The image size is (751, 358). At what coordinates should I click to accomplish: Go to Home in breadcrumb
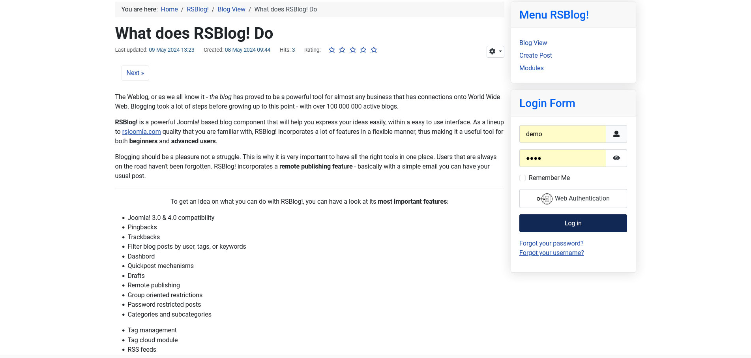tap(169, 9)
